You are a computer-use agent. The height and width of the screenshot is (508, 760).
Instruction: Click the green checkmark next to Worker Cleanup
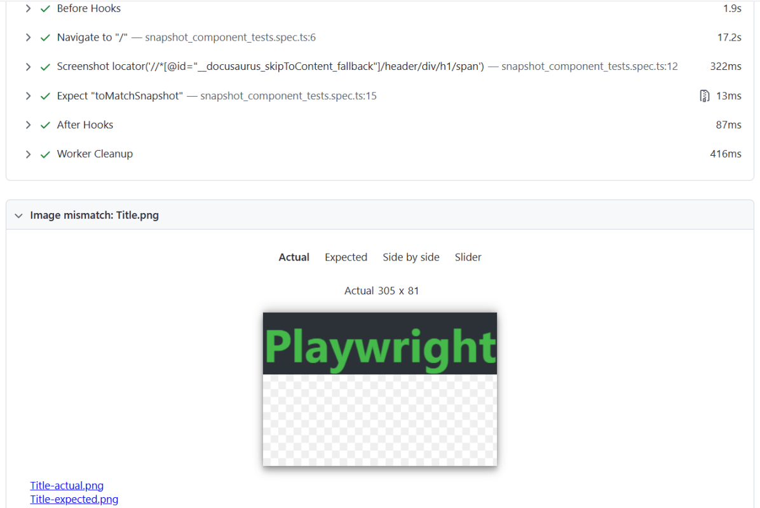tap(45, 154)
